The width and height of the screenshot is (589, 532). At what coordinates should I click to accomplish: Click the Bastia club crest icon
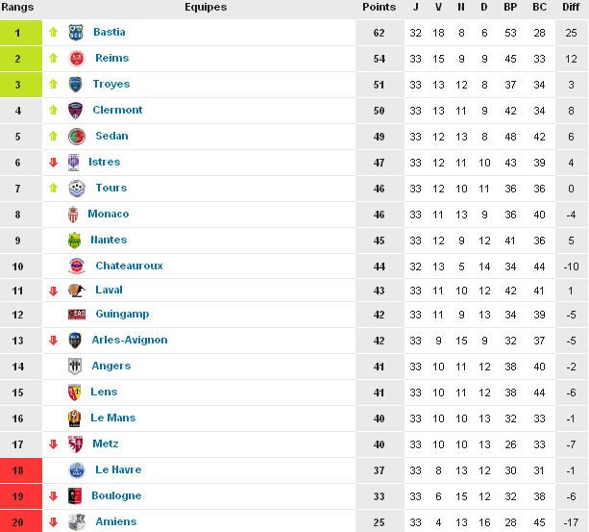coord(76,33)
